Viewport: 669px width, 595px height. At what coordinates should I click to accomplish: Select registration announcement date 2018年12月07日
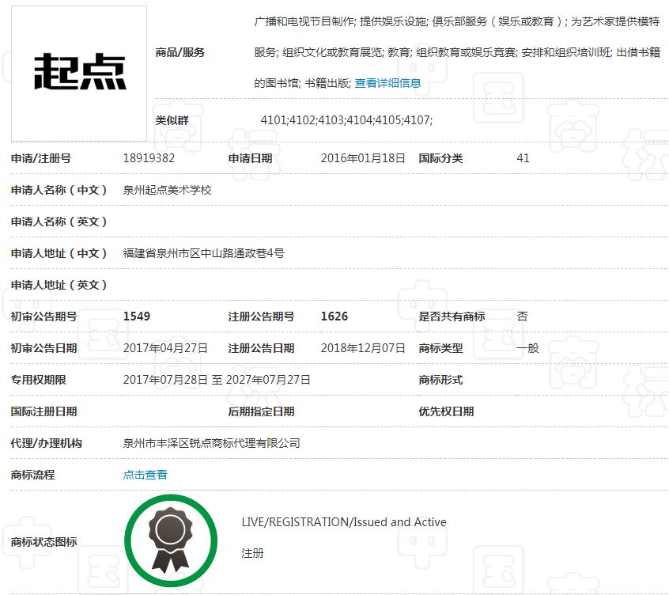point(363,348)
